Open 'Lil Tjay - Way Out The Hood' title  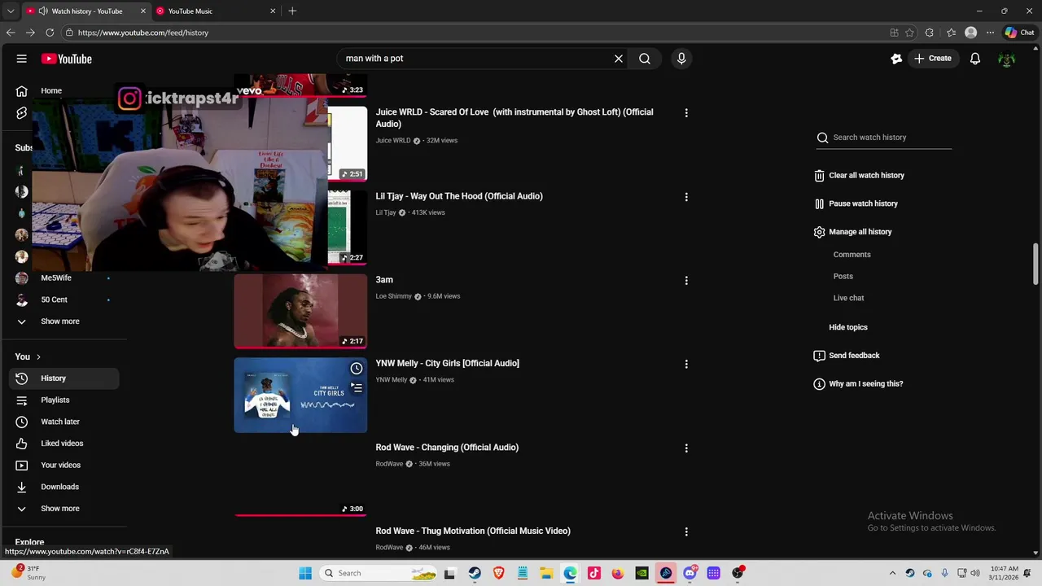tap(459, 196)
